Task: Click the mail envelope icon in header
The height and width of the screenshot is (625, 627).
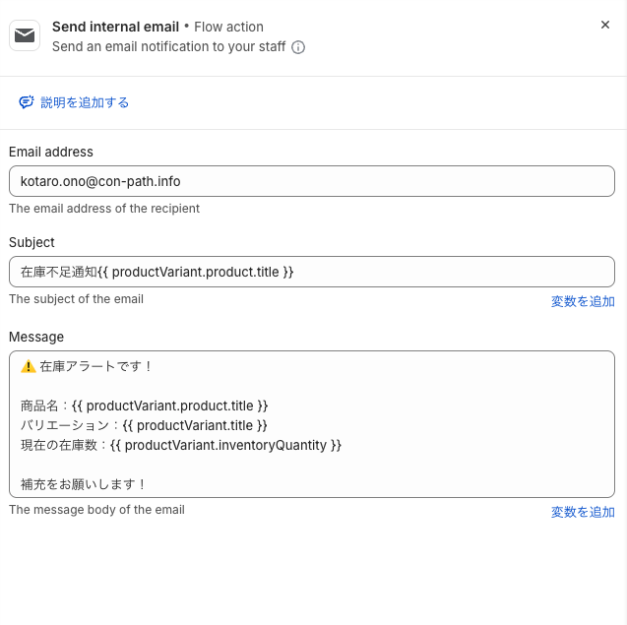Action: [25, 35]
